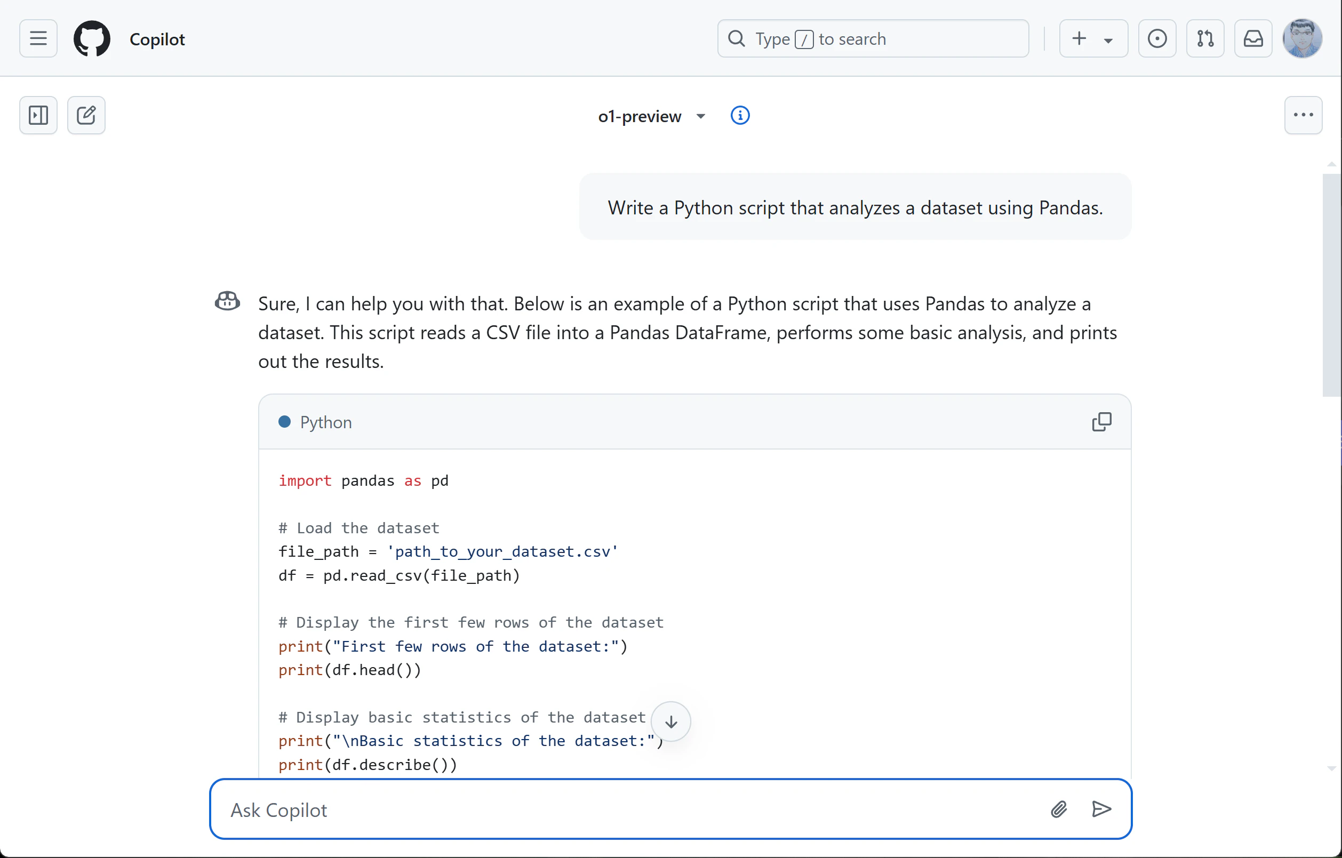
Task: Click the 'df = pd.read_csv(file_path)' line
Action: [x=399, y=575]
